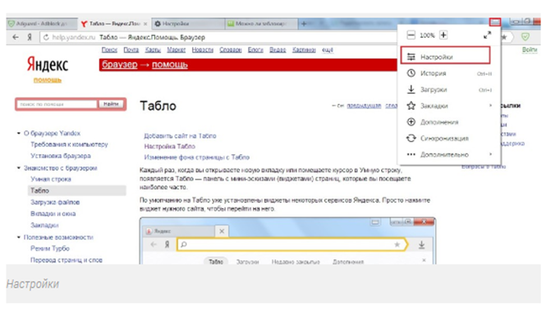The width and height of the screenshot is (546, 324).
Task: Open История clock icon entry
Action: coord(449,74)
